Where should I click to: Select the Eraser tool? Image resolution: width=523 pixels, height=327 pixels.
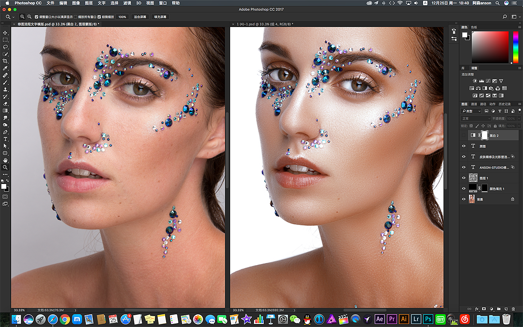pyautogui.click(x=5, y=104)
